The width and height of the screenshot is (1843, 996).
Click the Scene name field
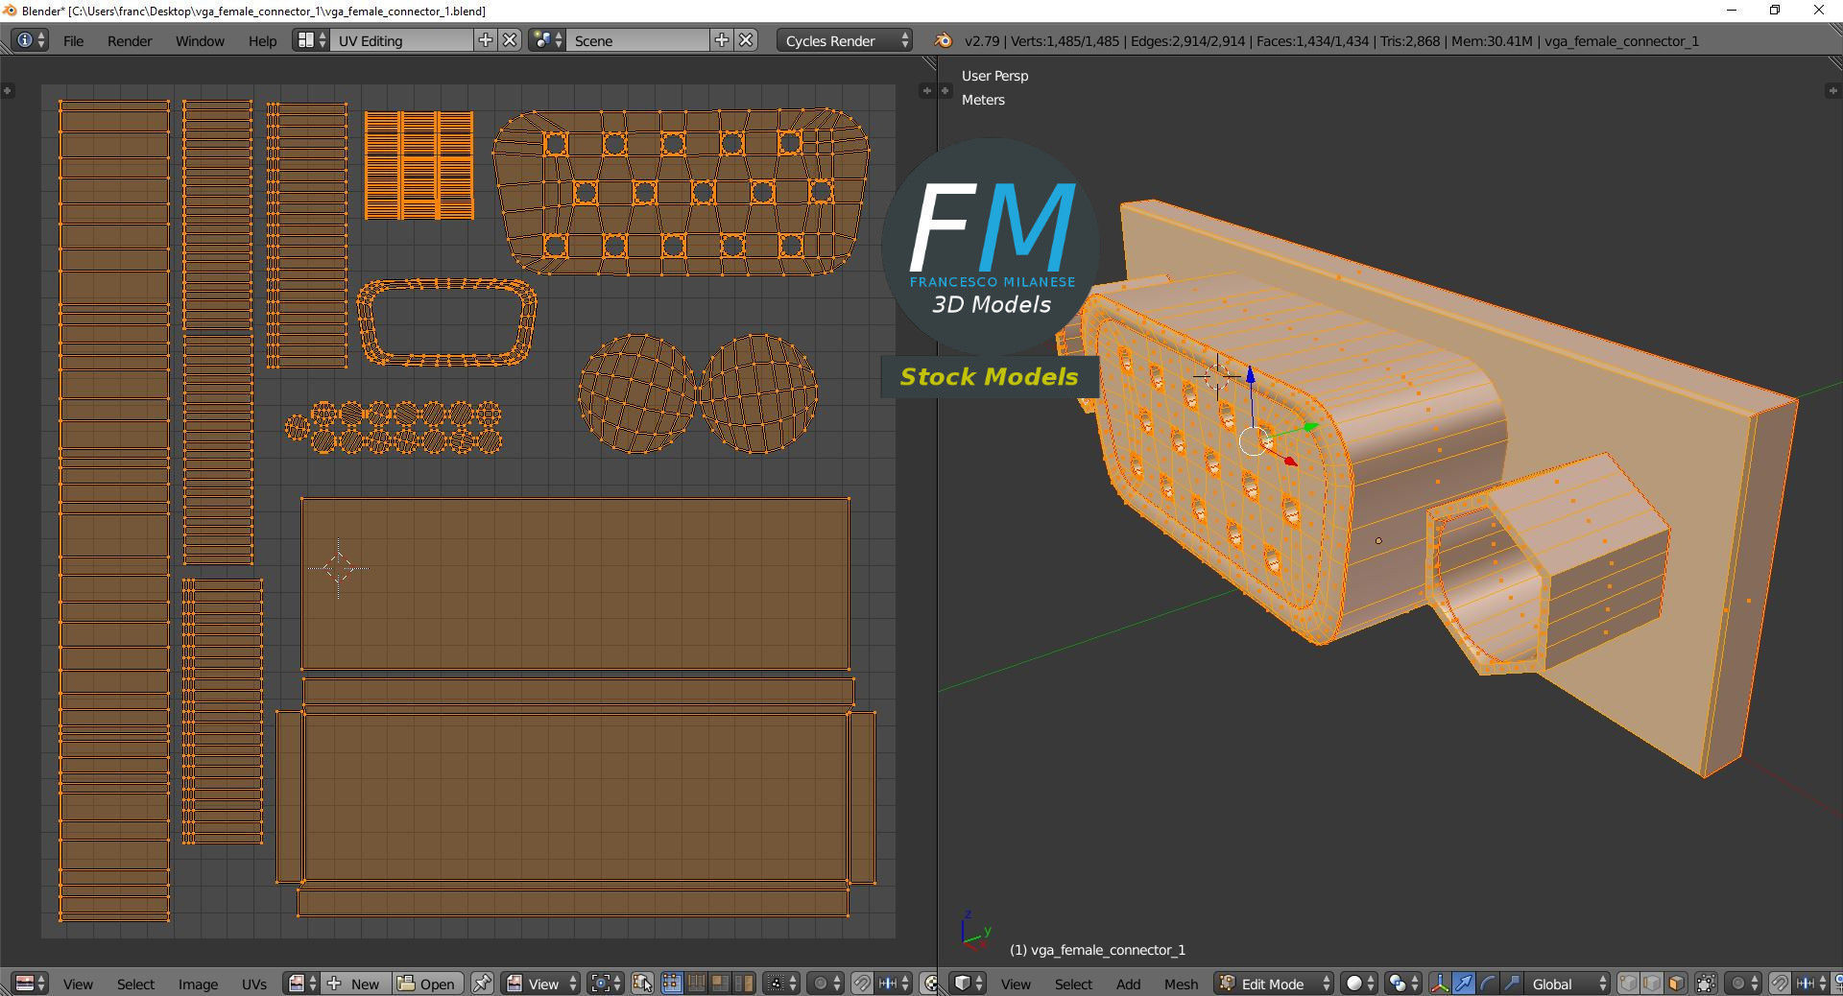point(638,40)
